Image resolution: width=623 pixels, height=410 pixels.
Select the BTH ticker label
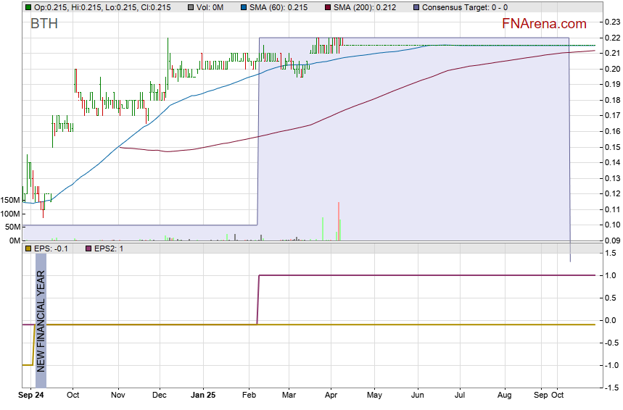coord(44,24)
